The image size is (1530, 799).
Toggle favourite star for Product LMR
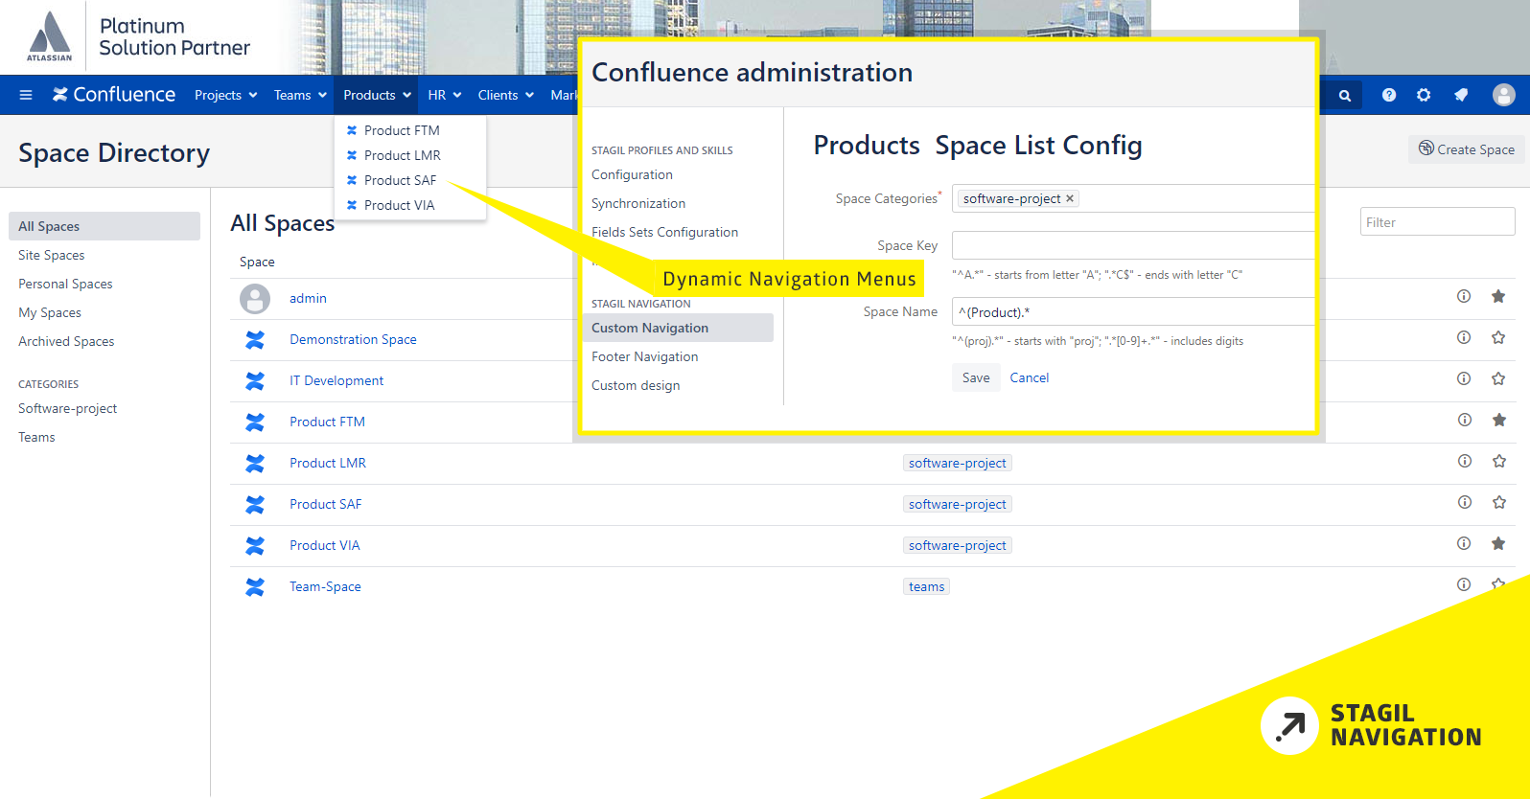point(1499,461)
